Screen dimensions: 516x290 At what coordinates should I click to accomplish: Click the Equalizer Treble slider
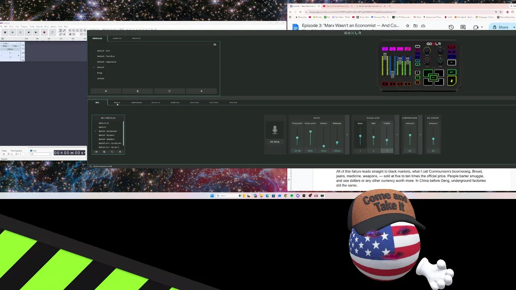[x=387, y=137]
